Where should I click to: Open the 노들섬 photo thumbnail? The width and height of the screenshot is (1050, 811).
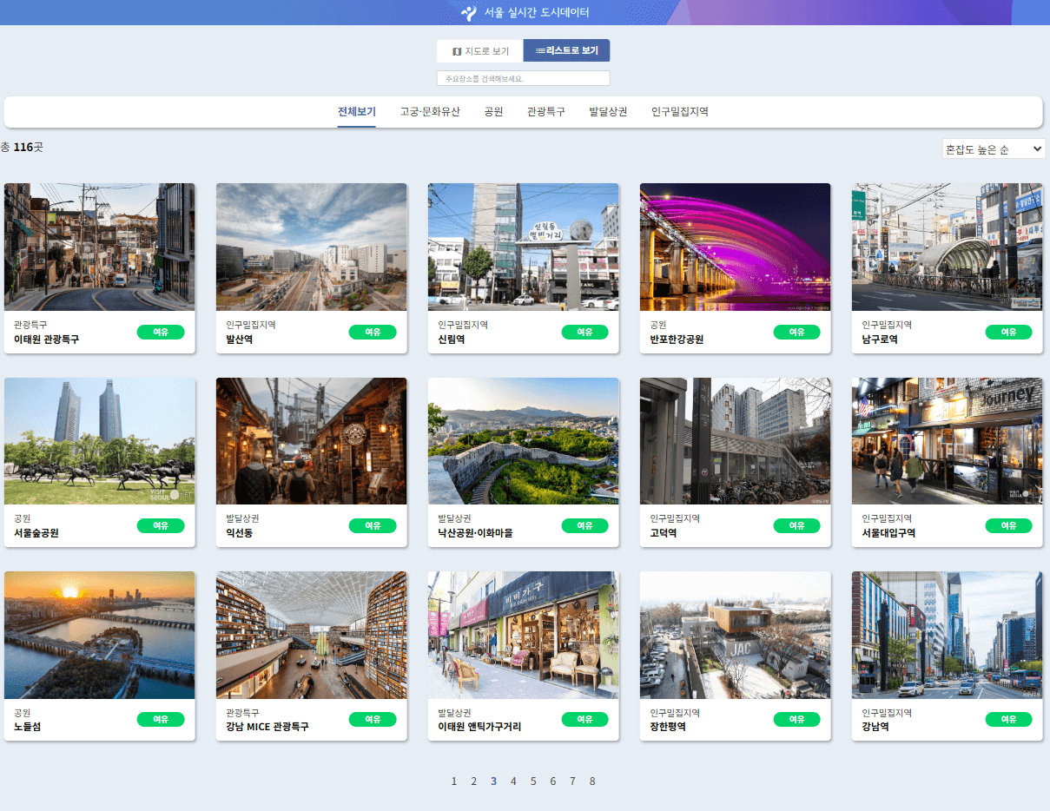[100, 635]
